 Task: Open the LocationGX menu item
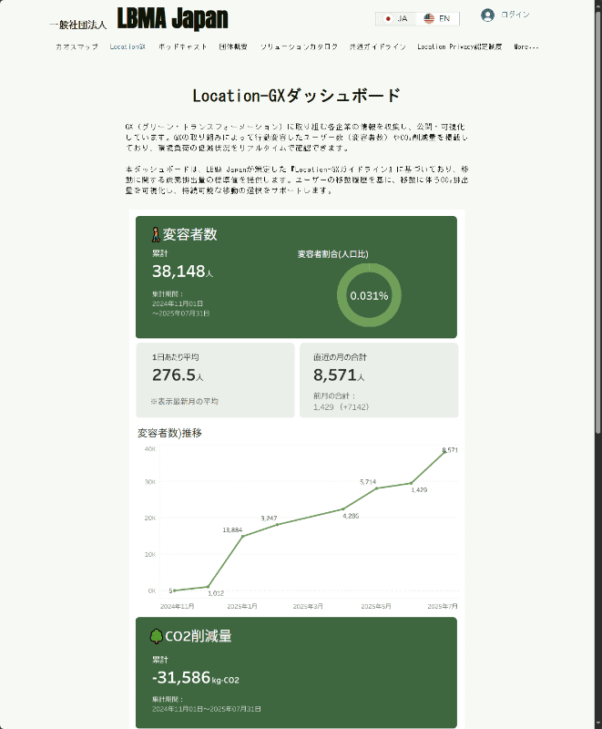pyautogui.click(x=128, y=47)
